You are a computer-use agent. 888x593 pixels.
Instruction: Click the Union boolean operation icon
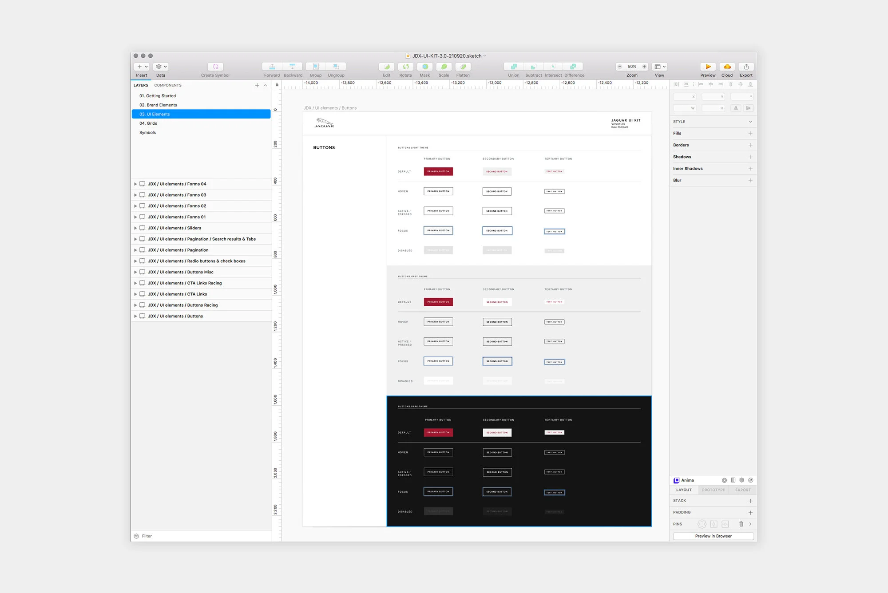point(514,67)
